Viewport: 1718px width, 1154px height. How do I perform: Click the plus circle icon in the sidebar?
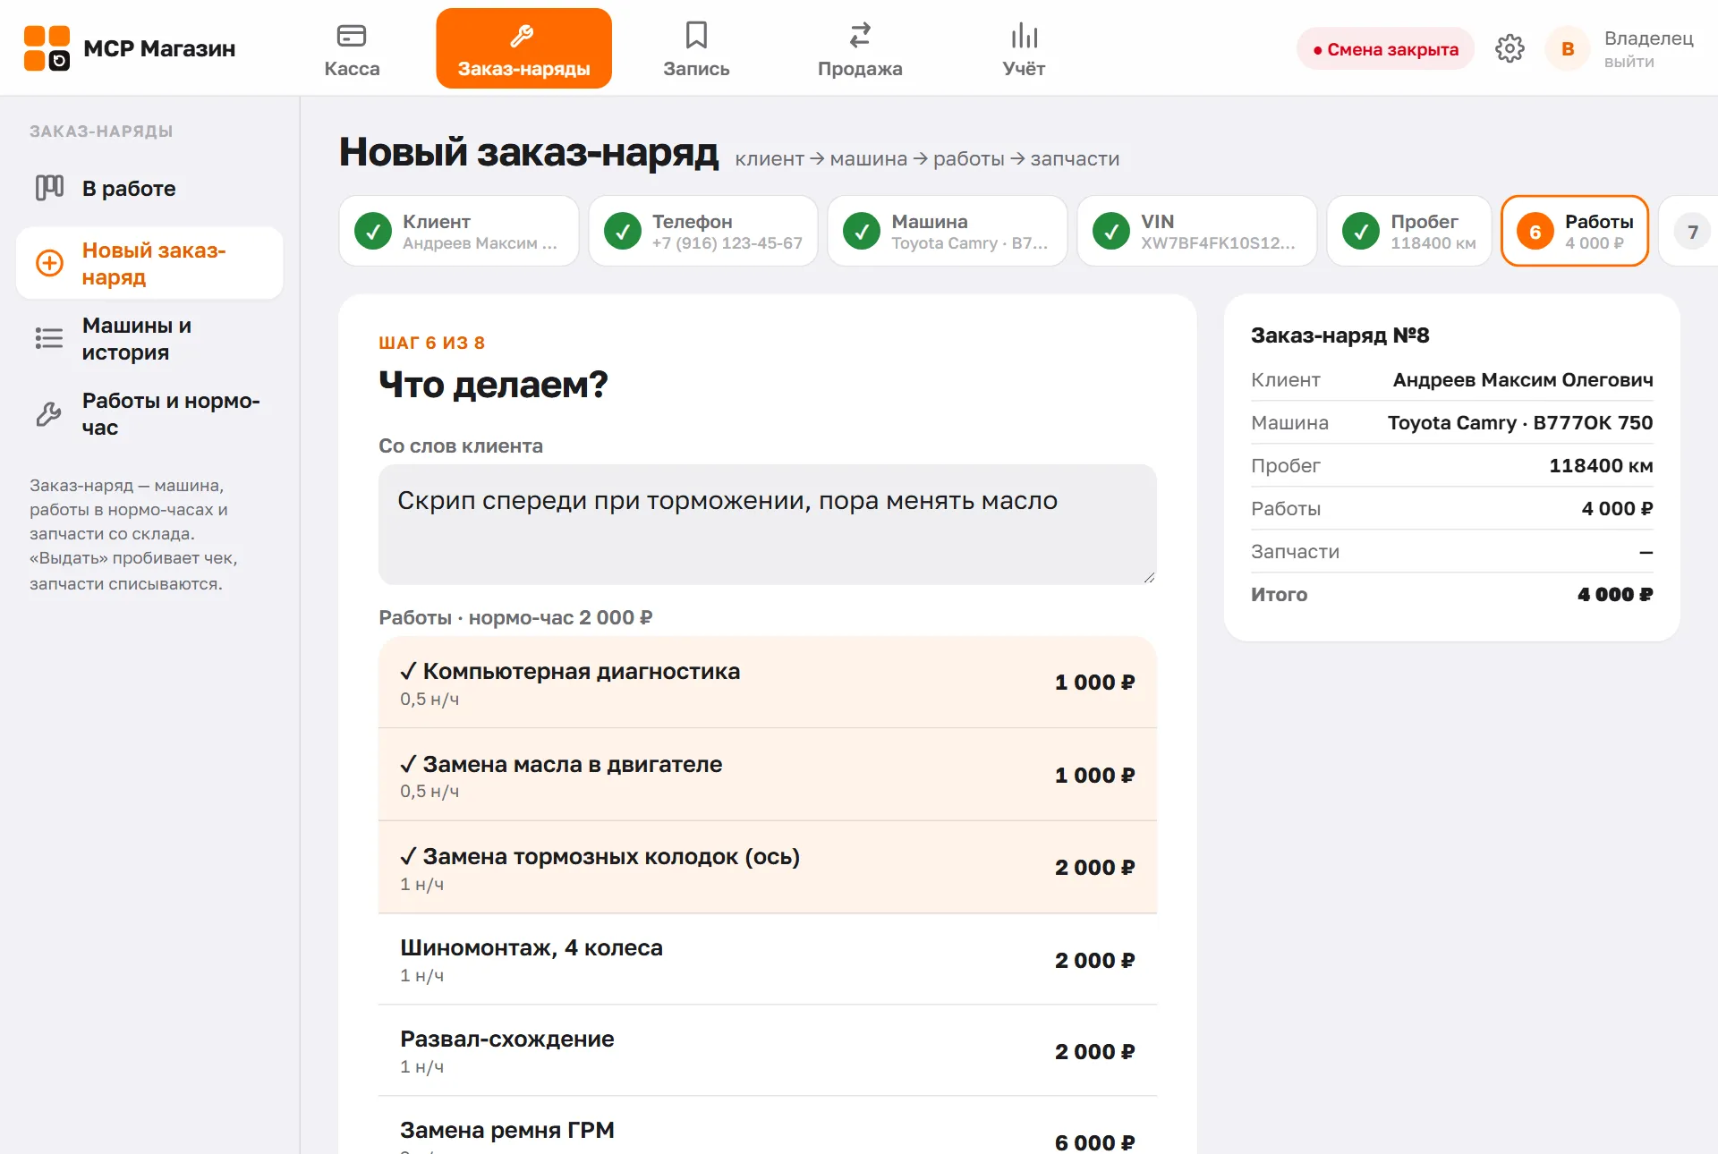49,263
